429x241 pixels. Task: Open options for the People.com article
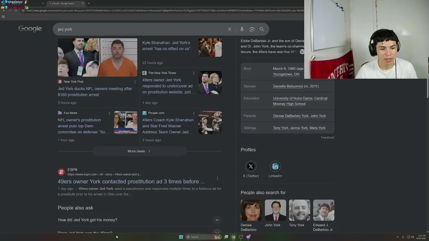(193, 113)
